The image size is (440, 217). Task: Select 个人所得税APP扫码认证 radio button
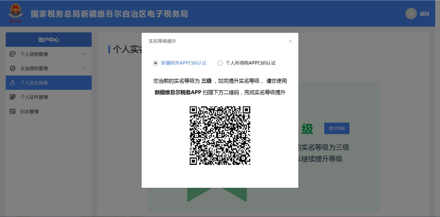[220, 63]
